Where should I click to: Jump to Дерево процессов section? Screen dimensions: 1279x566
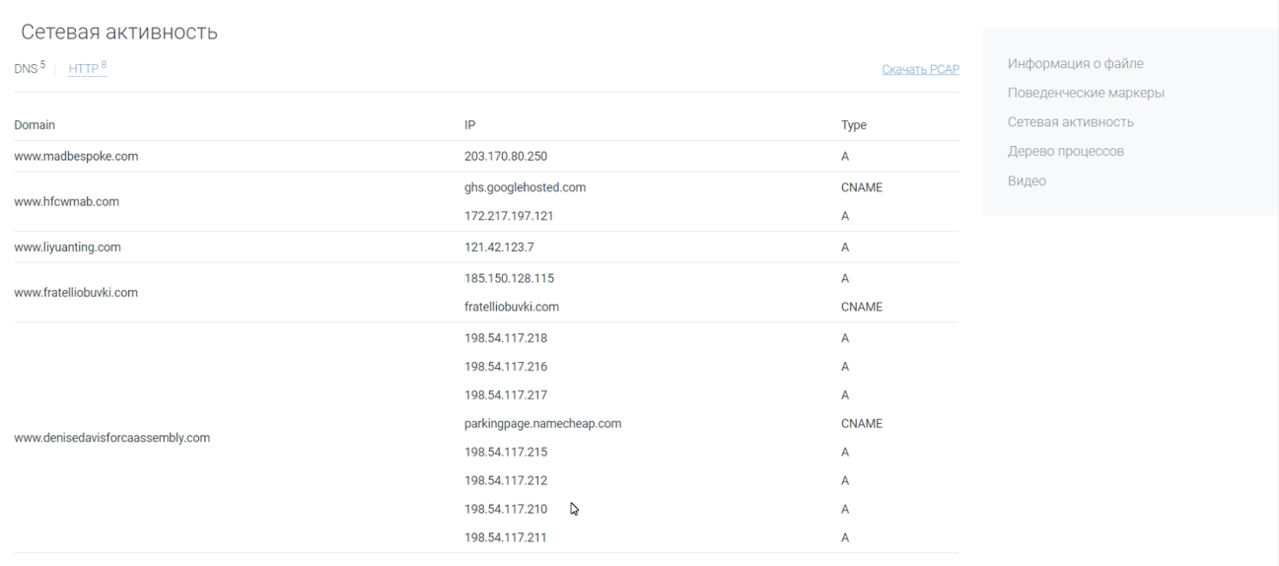point(1065,152)
